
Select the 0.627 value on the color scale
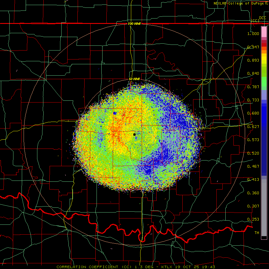253,127
